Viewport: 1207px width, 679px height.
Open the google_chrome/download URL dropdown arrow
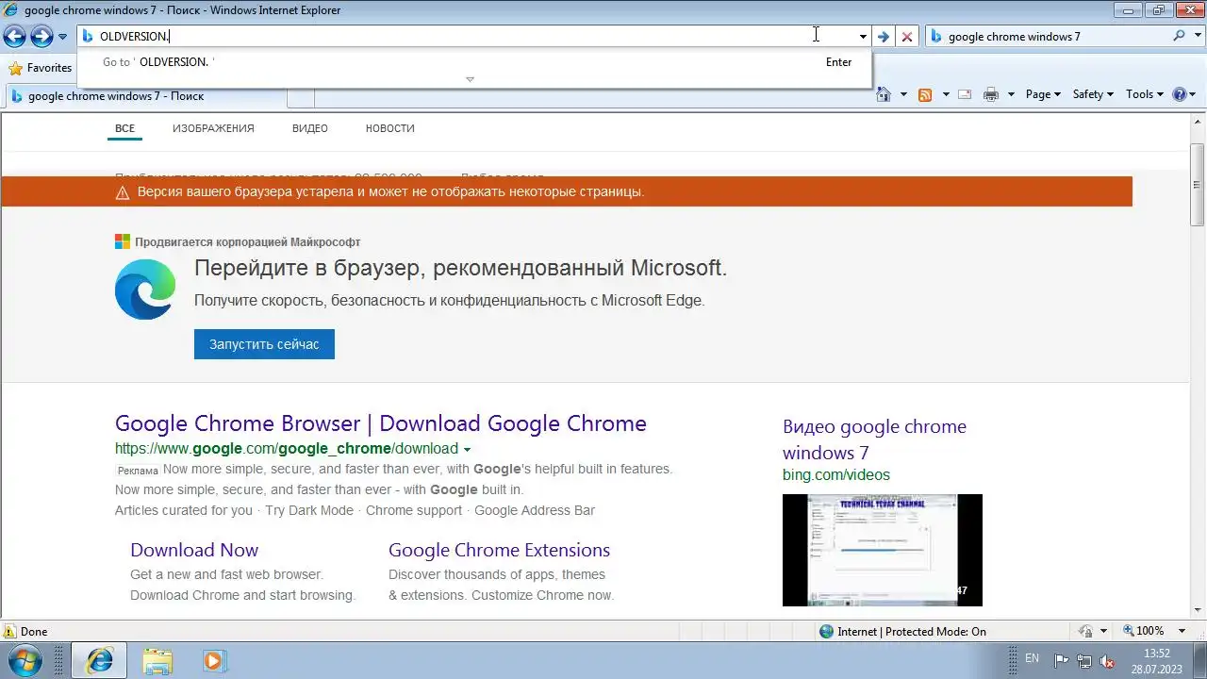click(467, 450)
